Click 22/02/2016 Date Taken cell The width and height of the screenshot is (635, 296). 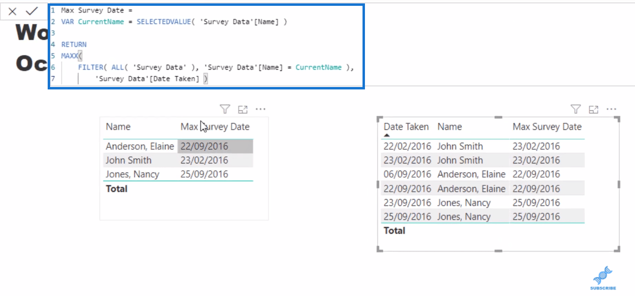point(407,146)
